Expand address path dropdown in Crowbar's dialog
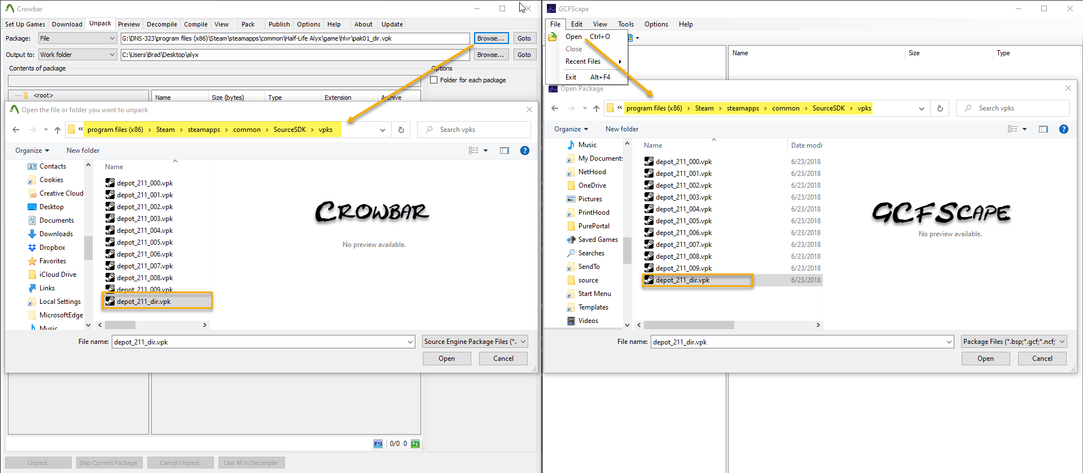The width and height of the screenshot is (1083, 473). 383,130
